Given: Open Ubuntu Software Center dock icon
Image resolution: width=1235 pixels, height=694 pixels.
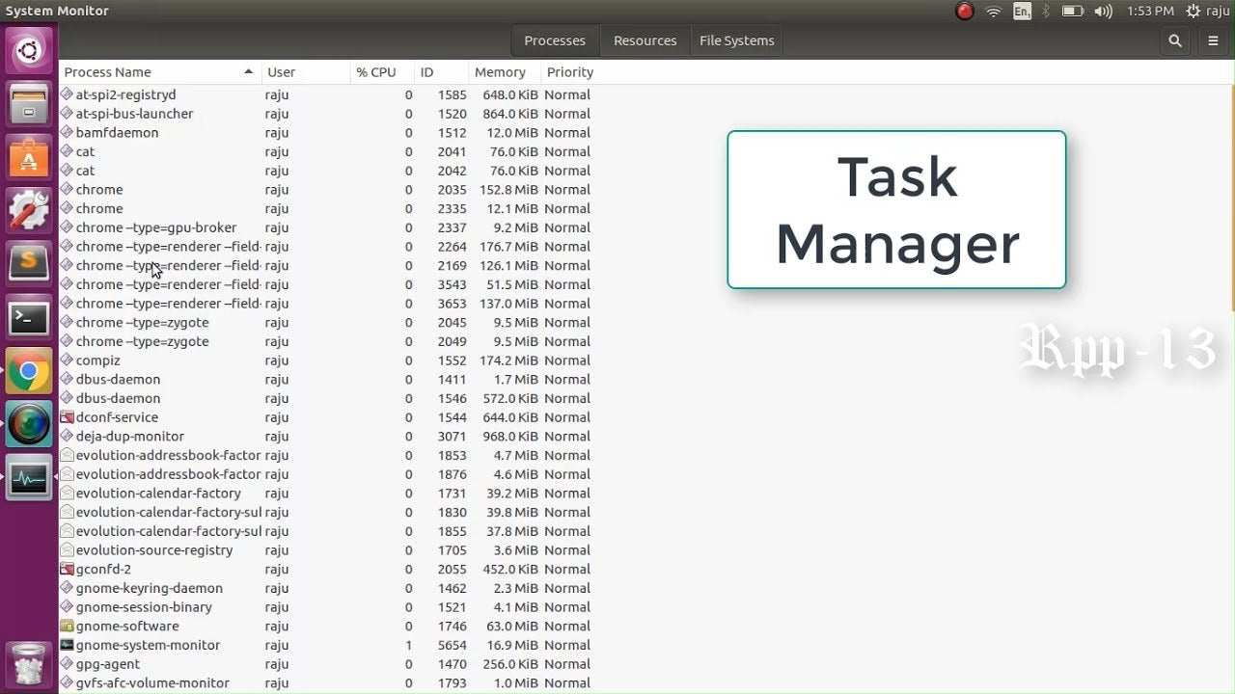Looking at the screenshot, I should click(29, 156).
